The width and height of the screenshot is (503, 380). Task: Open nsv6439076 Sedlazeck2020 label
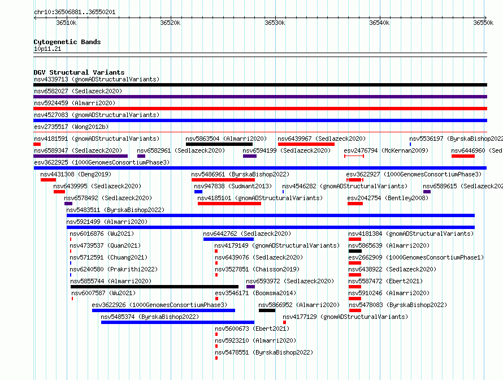259,257
